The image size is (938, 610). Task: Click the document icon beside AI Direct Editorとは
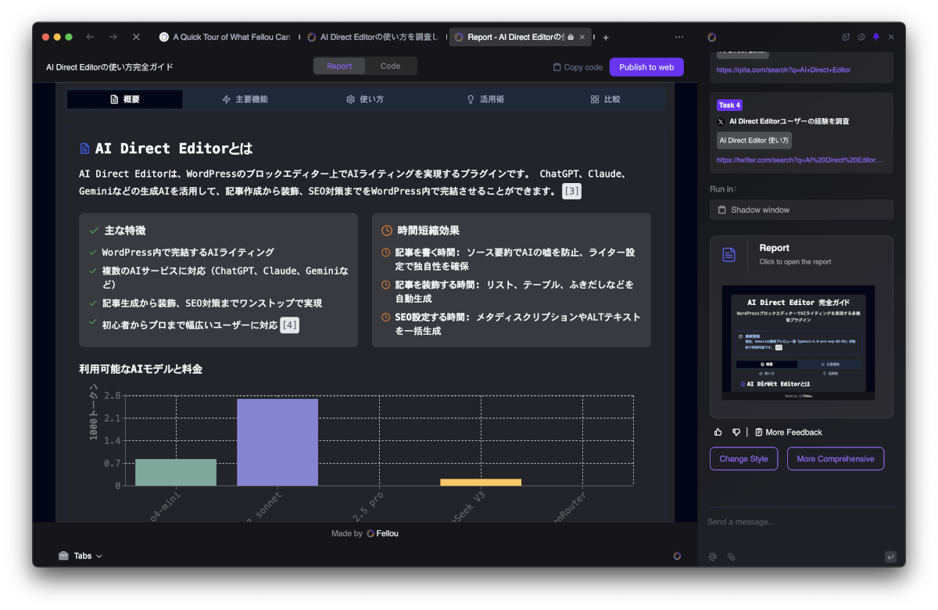tap(85, 149)
